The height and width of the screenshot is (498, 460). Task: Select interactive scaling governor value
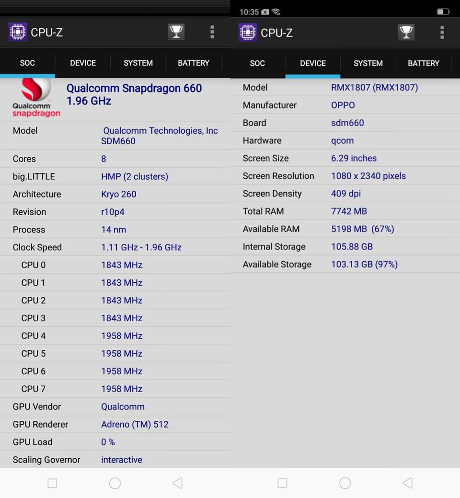pos(121,460)
